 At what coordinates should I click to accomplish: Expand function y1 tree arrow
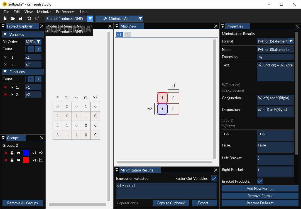click(13, 87)
